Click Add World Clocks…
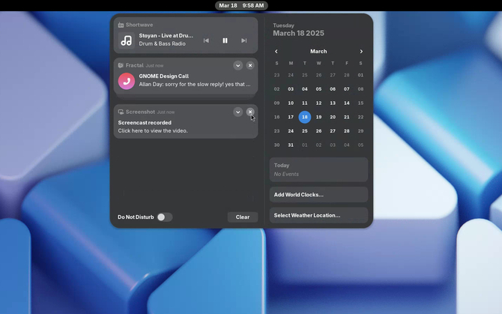Image resolution: width=502 pixels, height=314 pixels. click(x=318, y=195)
